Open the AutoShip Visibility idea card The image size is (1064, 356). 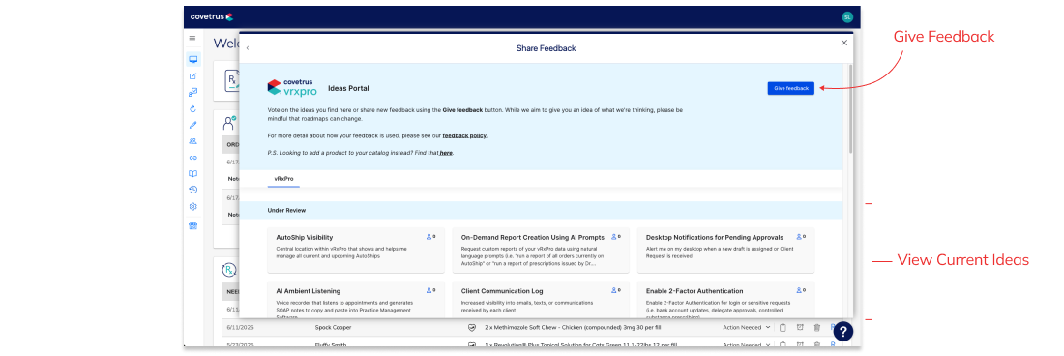[356, 251]
